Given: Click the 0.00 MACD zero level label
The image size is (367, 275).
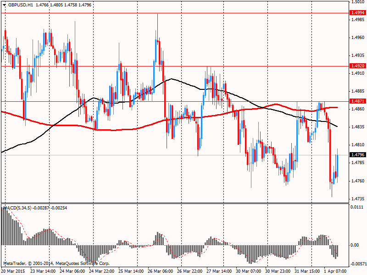Looking at the screenshot, I should (x=355, y=245).
